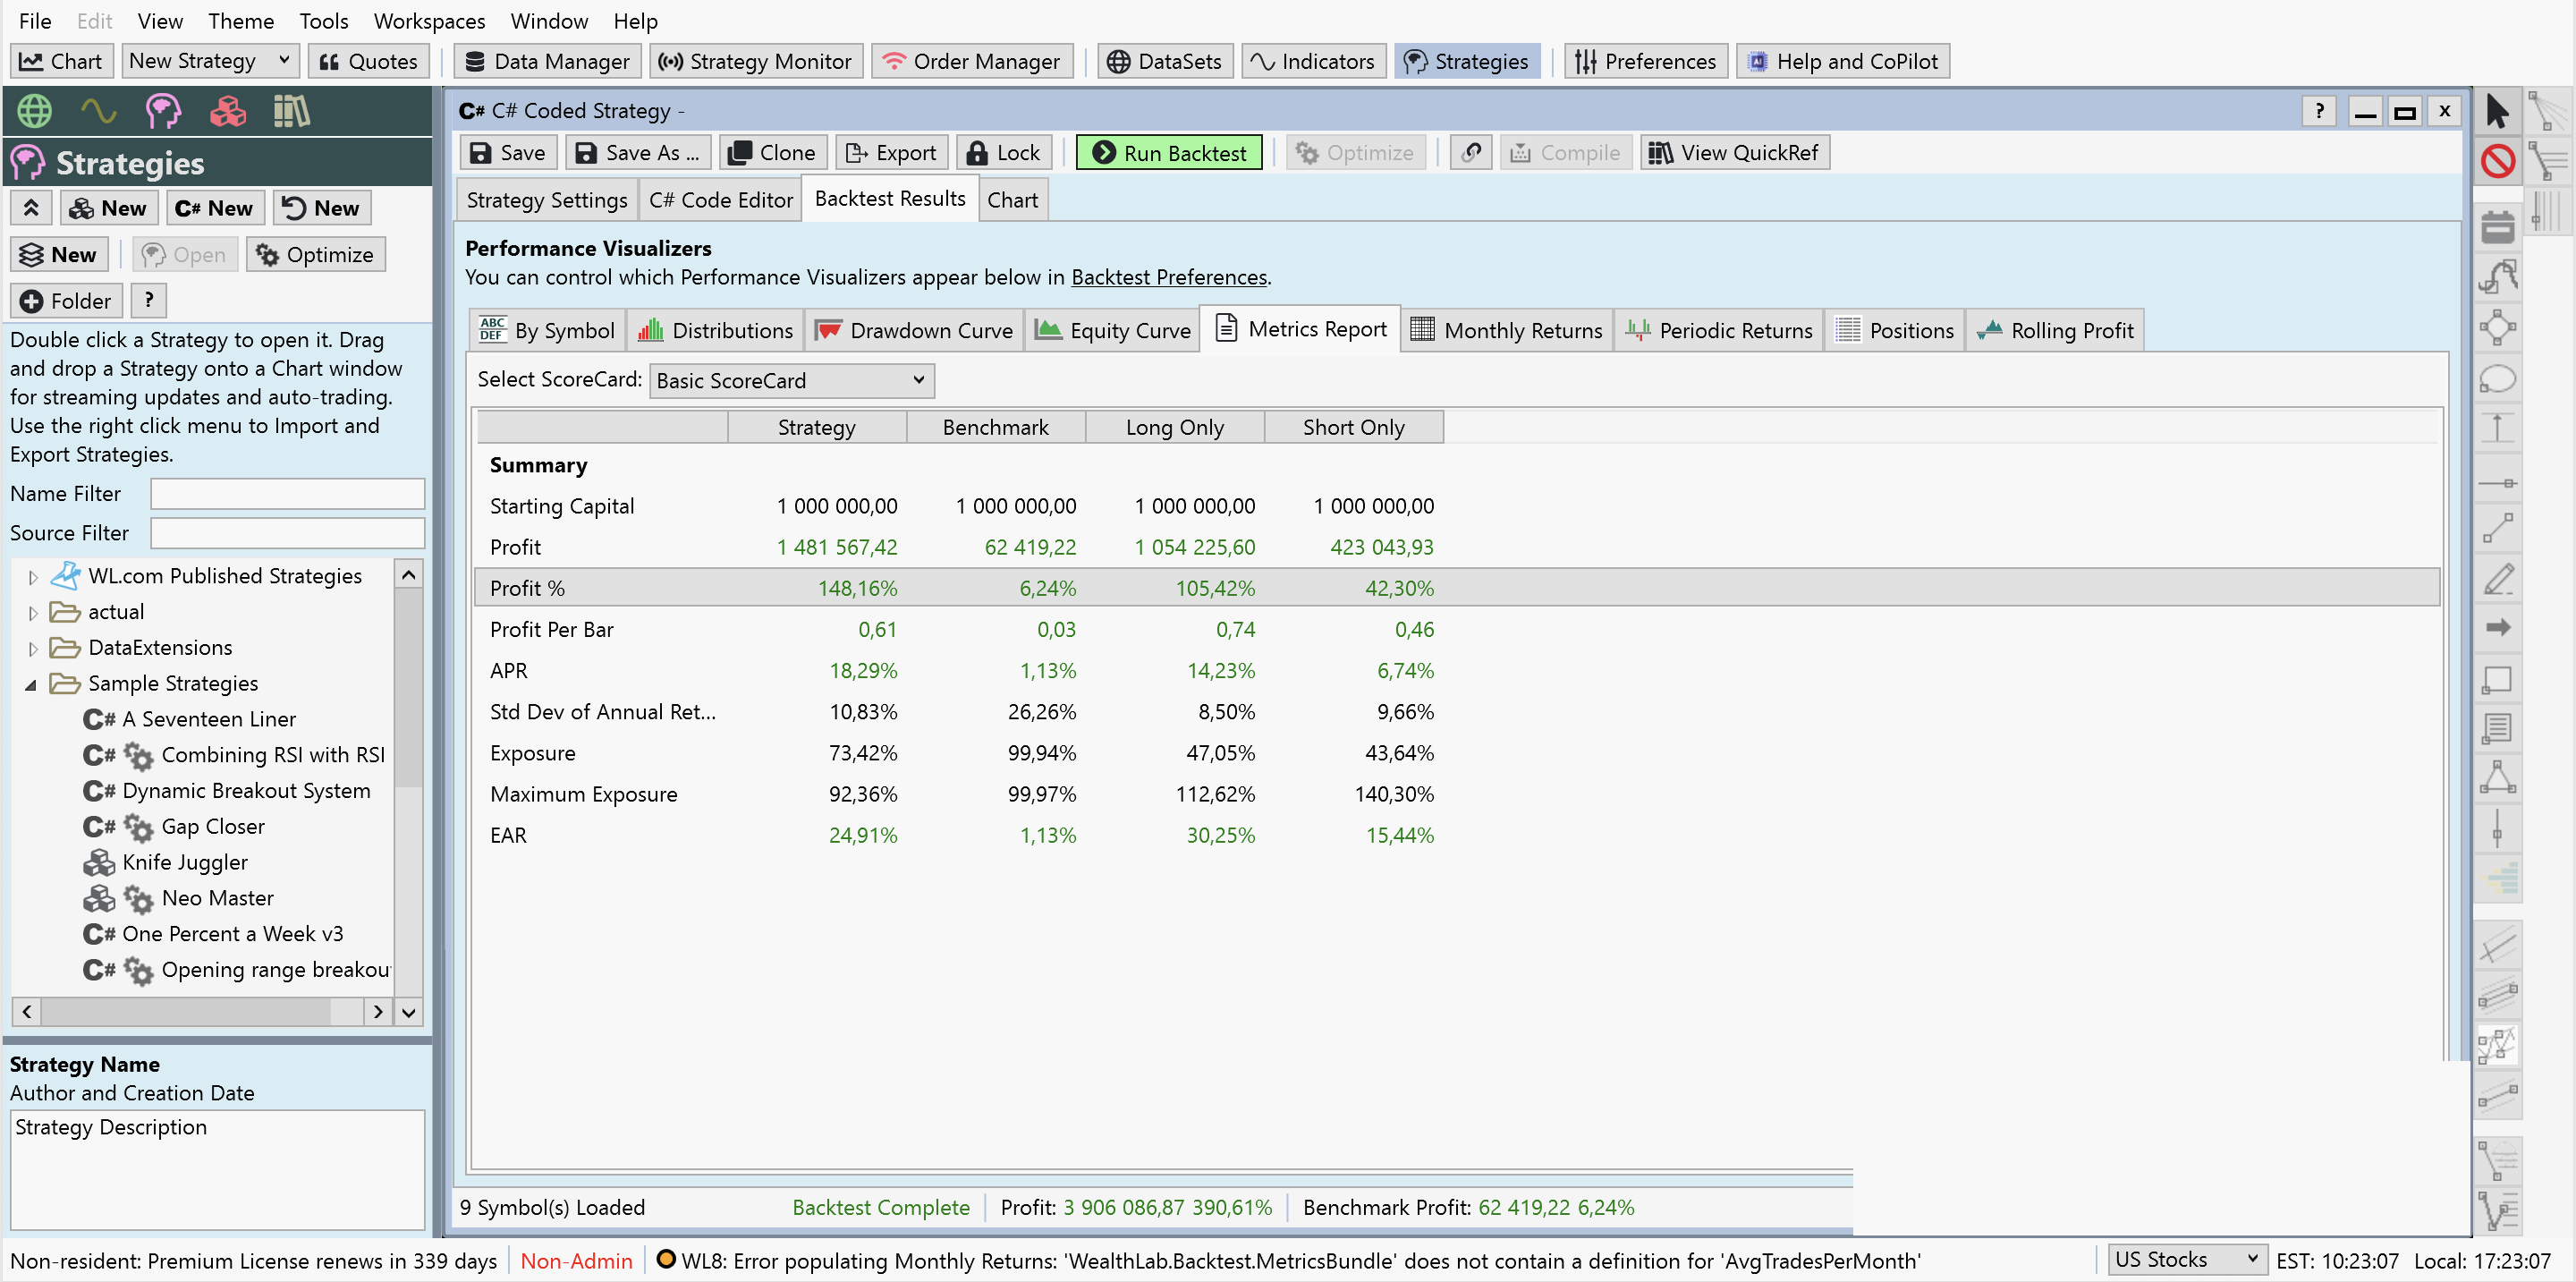Expand WL.com Published Strategies folder
This screenshot has width=2576, height=1282.
[x=33, y=577]
